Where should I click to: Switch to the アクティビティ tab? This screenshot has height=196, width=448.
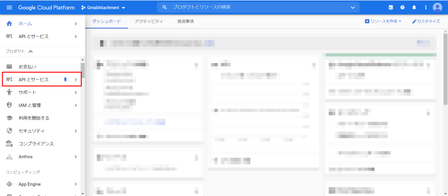tap(149, 21)
